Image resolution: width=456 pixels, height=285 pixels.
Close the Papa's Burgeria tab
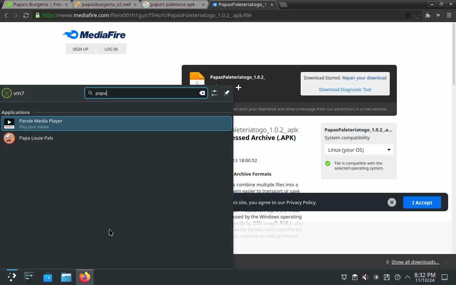(67, 5)
